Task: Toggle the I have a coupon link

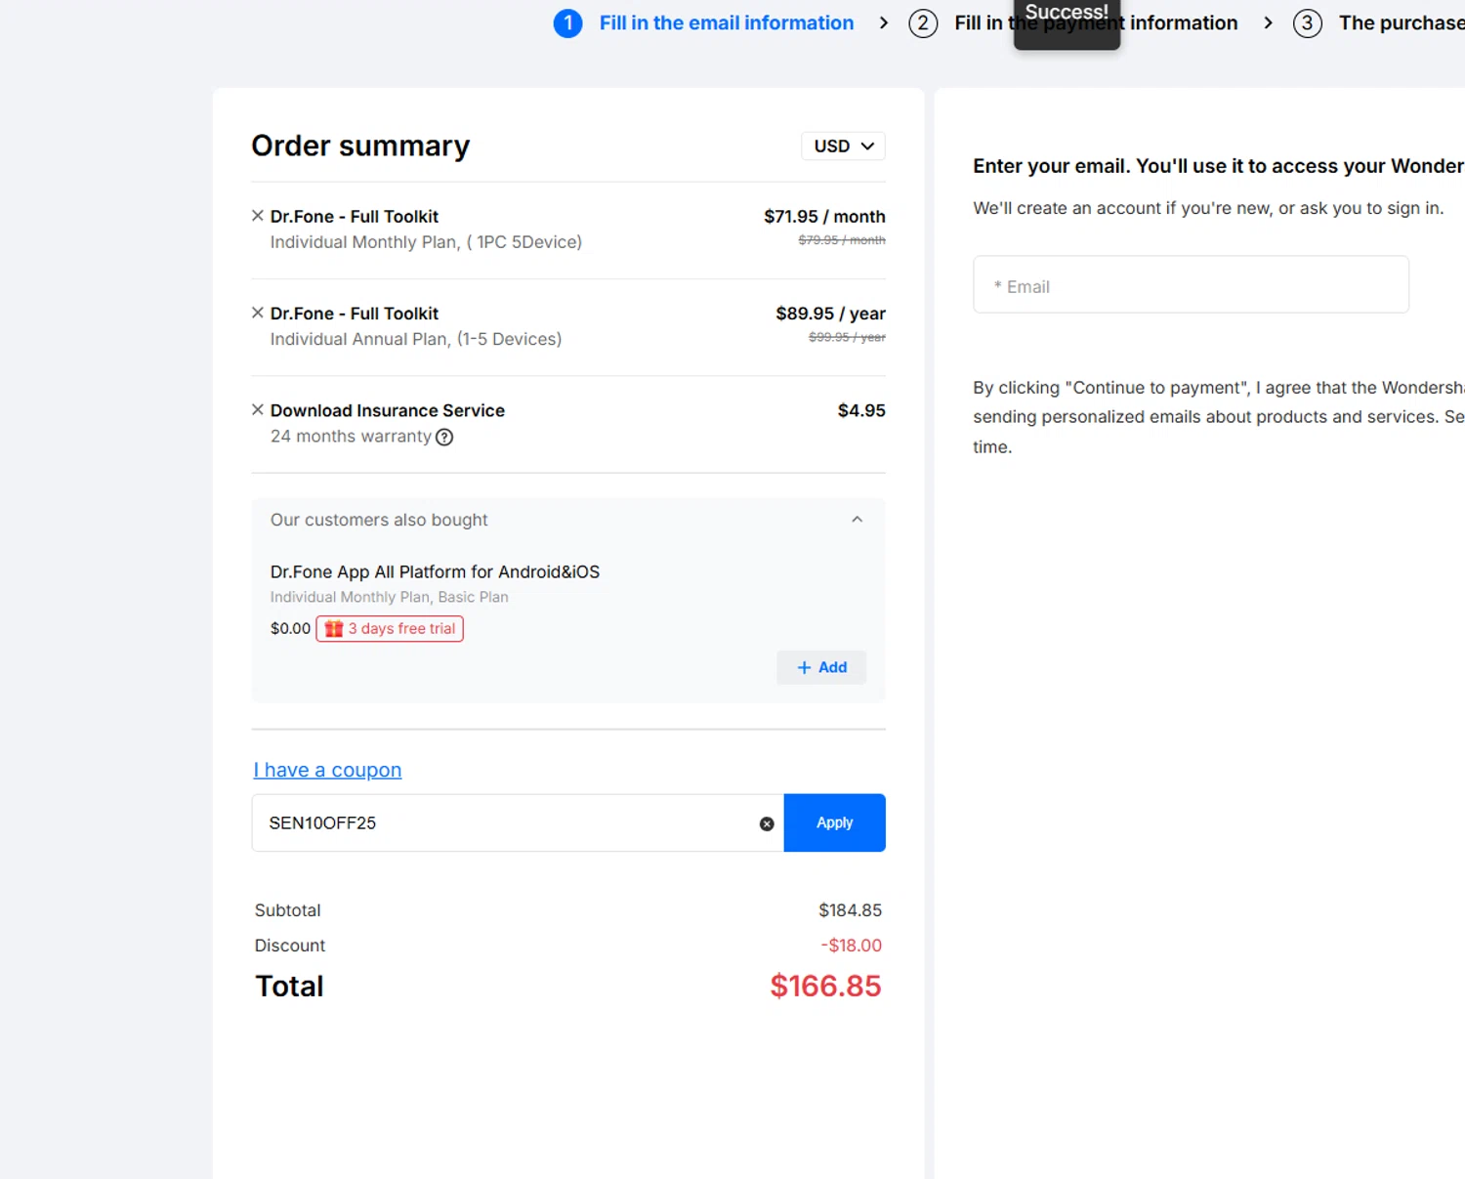Action: [327, 770]
